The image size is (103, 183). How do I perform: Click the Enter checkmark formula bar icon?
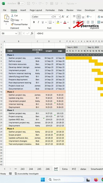[28, 34]
